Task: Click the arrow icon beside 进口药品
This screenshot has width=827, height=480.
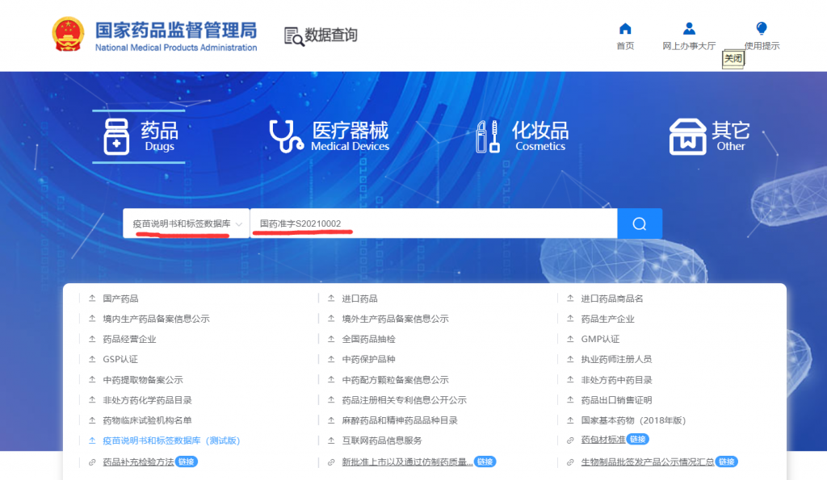Action: coord(331,298)
